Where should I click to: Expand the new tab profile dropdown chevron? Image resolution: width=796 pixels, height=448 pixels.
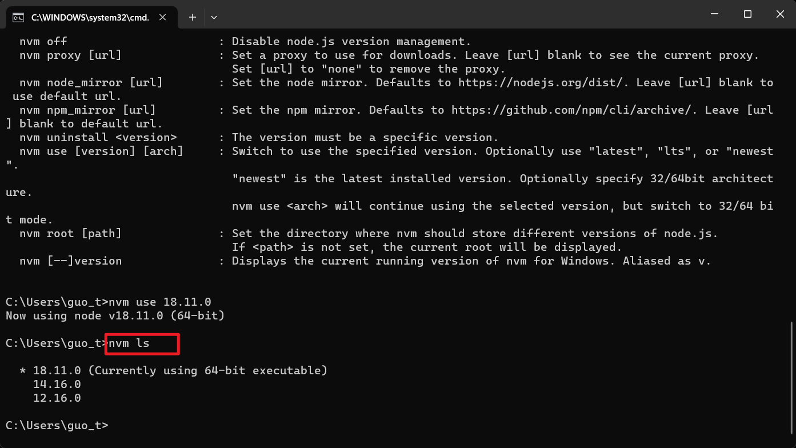pyautogui.click(x=214, y=17)
